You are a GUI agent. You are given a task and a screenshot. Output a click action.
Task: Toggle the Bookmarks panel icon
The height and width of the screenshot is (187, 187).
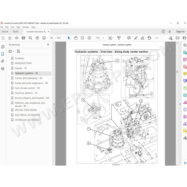point(3,54)
